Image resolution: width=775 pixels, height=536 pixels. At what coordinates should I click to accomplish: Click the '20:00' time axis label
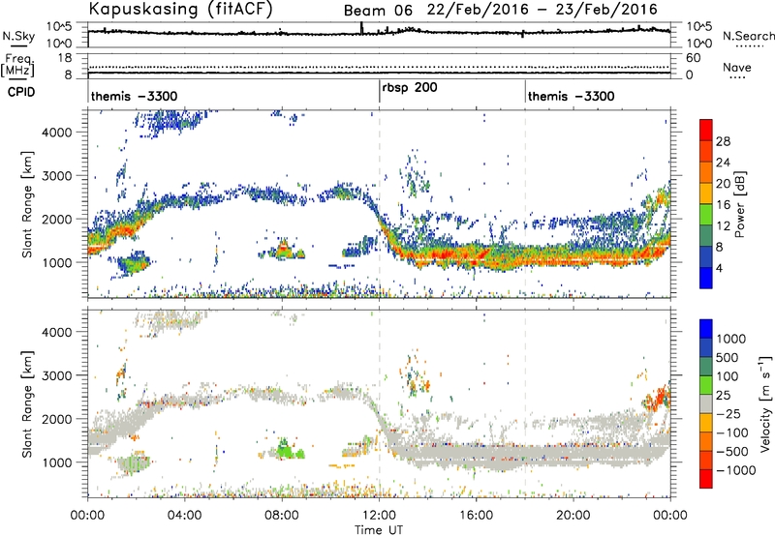pyautogui.click(x=573, y=516)
